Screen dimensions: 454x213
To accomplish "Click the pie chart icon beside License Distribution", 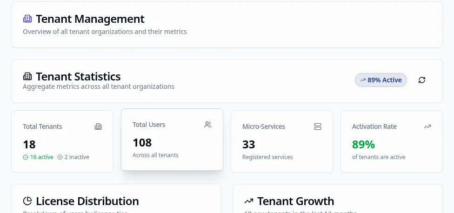I will pos(27,201).
